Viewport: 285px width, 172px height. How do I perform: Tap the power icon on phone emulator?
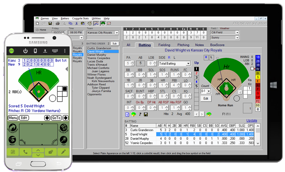click(25, 51)
